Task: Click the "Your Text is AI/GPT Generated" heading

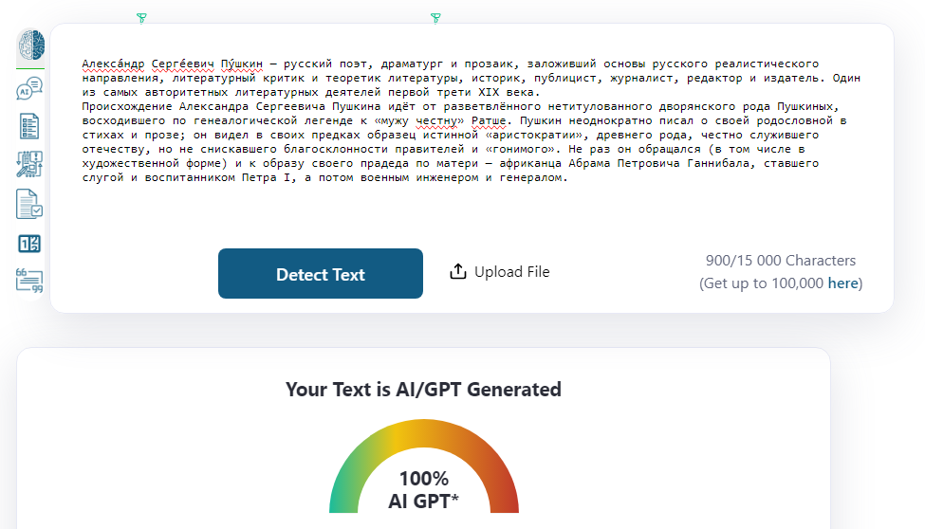Action: tap(423, 390)
